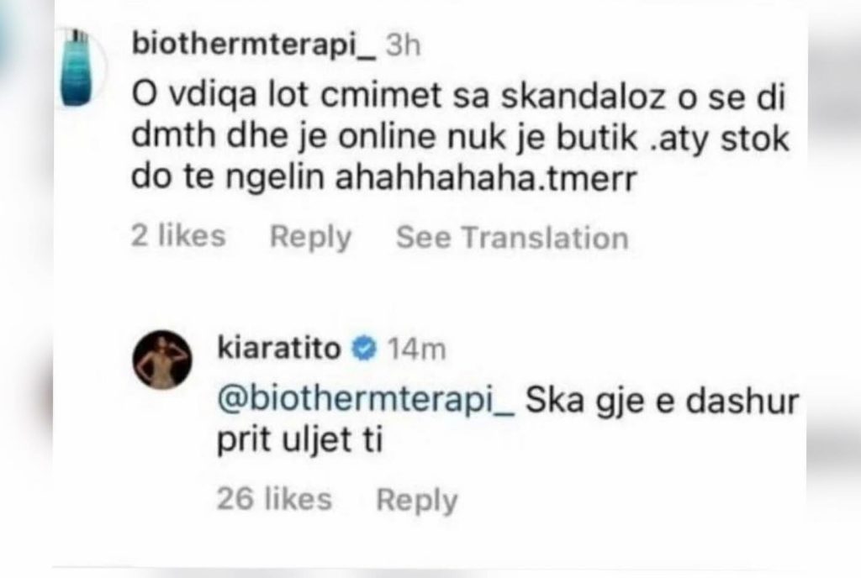Click the line "dmth dhe je online nuk je butik"

tap(384, 137)
